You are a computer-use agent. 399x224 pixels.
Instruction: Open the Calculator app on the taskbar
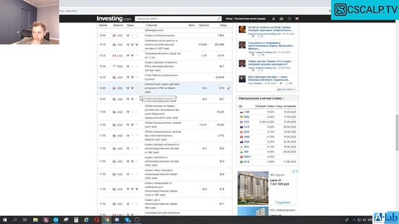click(x=76, y=220)
